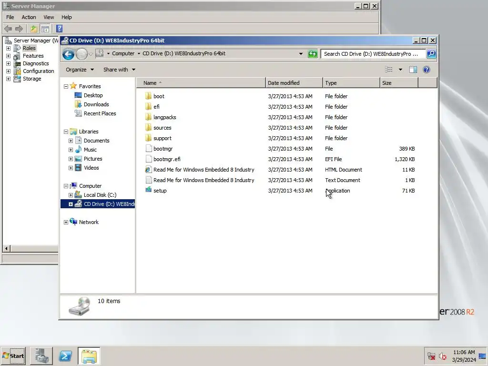Click the Back arrow in Explorer window
Image resolution: width=488 pixels, height=366 pixels.
pyautogui.click(x=68, y=54)
